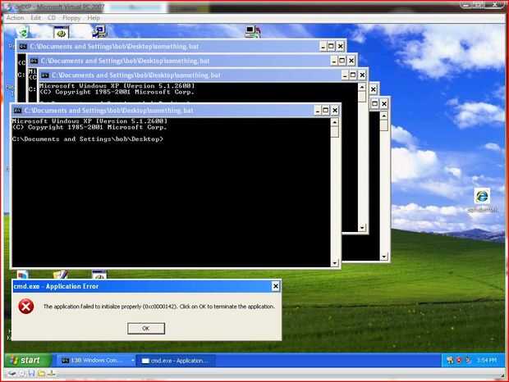Minimize the frontmost command prompt window

click(318, 111)
